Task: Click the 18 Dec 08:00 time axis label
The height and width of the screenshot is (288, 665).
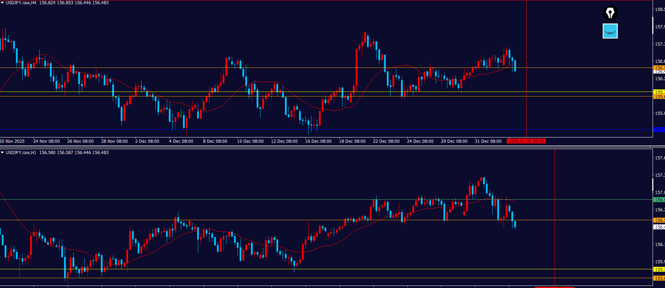Action: point(352,141)
